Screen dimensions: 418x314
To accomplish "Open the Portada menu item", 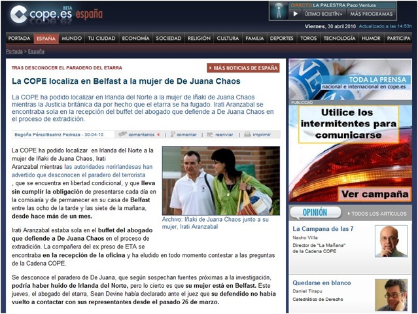I will coord(20,39).
